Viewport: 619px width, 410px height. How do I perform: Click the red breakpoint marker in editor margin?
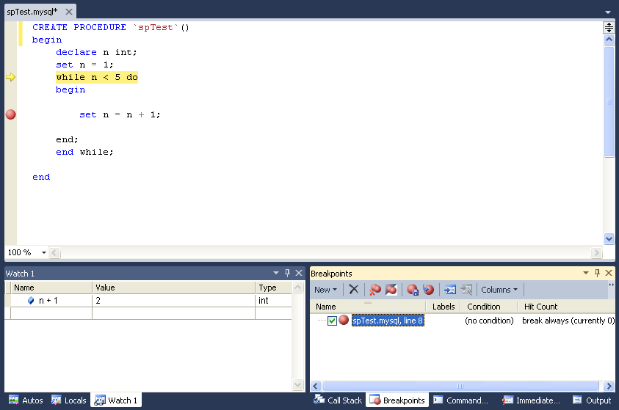tap(11, 114)
